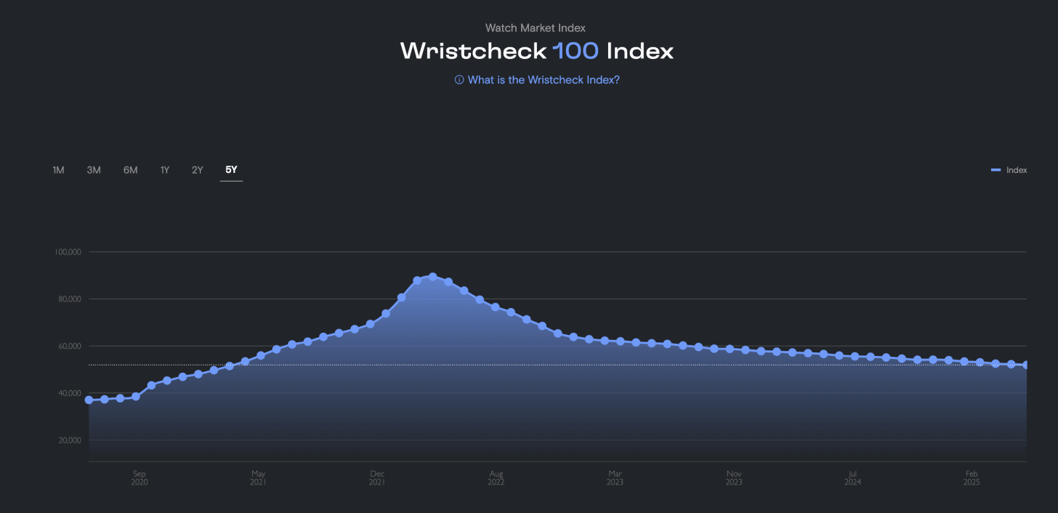Viewport: 1058px width, 513px height.
Task: Click the first data point on the left
Action: coord(88,399)
